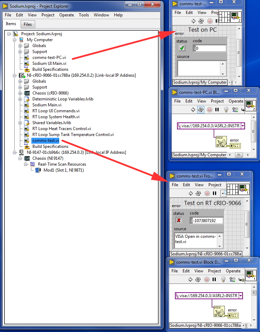Collapse Project: Sodium.lvproj tree node
260x332 pixels.
[9, 34]
